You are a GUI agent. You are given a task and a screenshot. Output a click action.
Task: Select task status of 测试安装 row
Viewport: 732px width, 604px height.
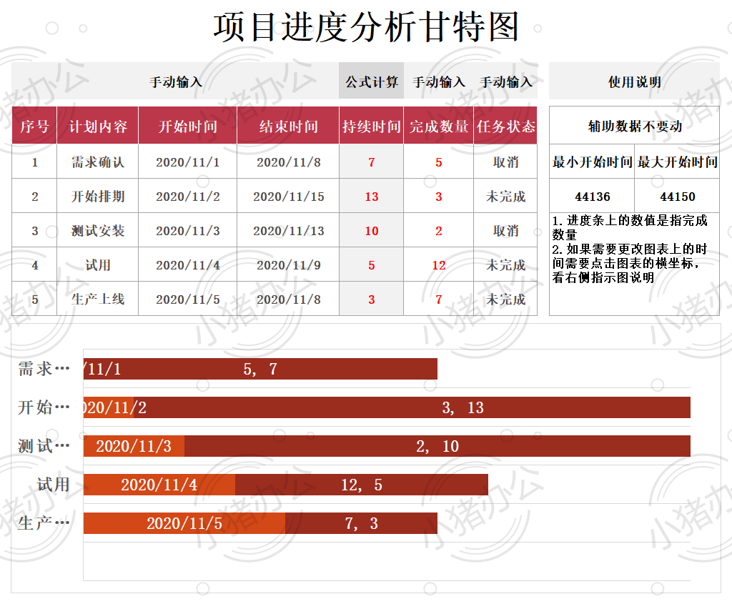click(x=505, y=230)
